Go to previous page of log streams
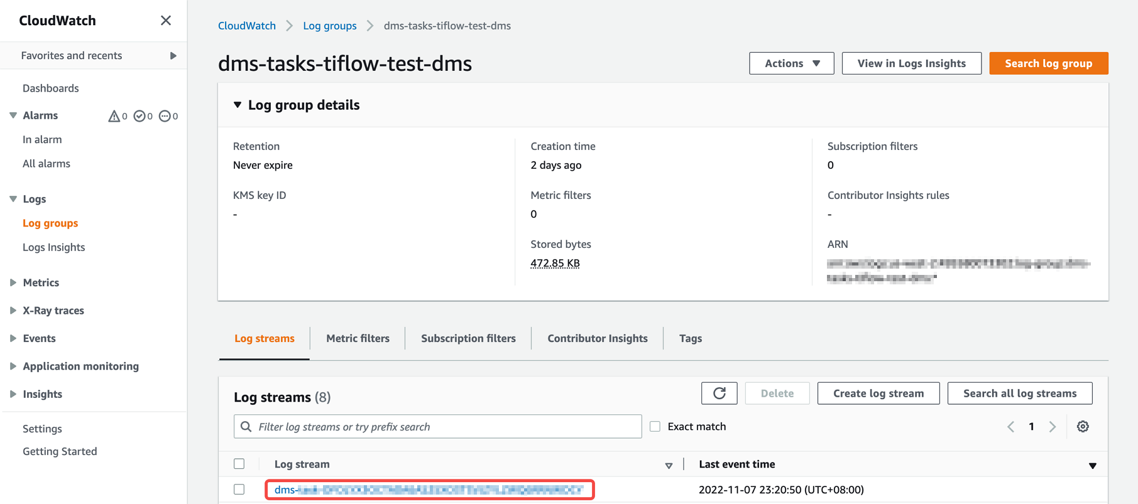This screenshot has width=1138, height=504. [x=1010, y=427]
